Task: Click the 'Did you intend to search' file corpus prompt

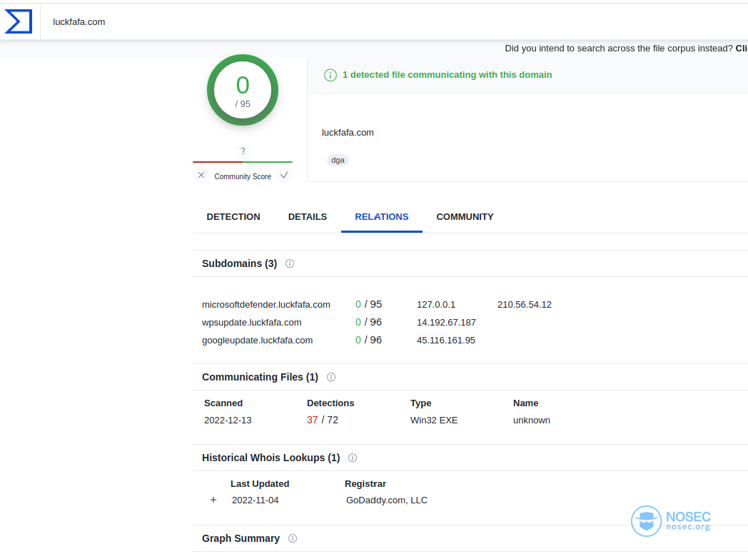Action: pos(626,49)
